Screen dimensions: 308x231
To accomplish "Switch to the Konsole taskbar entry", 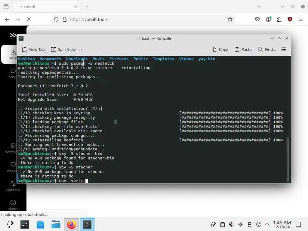I will click(87, 224).
